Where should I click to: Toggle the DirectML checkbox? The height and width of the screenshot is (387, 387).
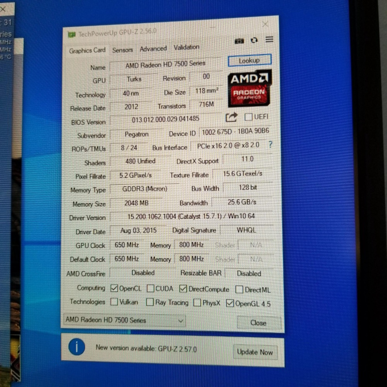click(x=239, y=290)
